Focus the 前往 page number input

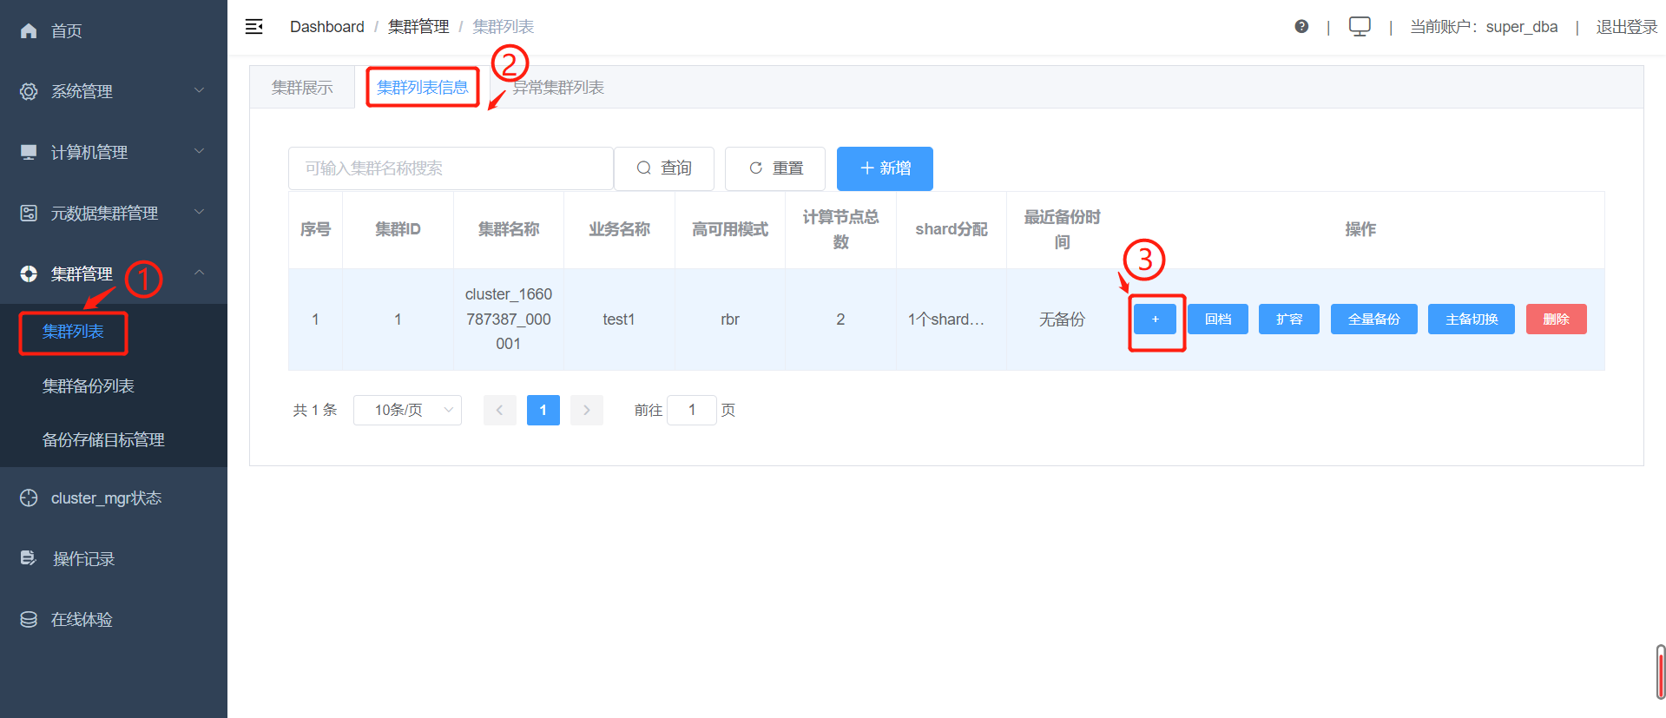click(692, 410)
